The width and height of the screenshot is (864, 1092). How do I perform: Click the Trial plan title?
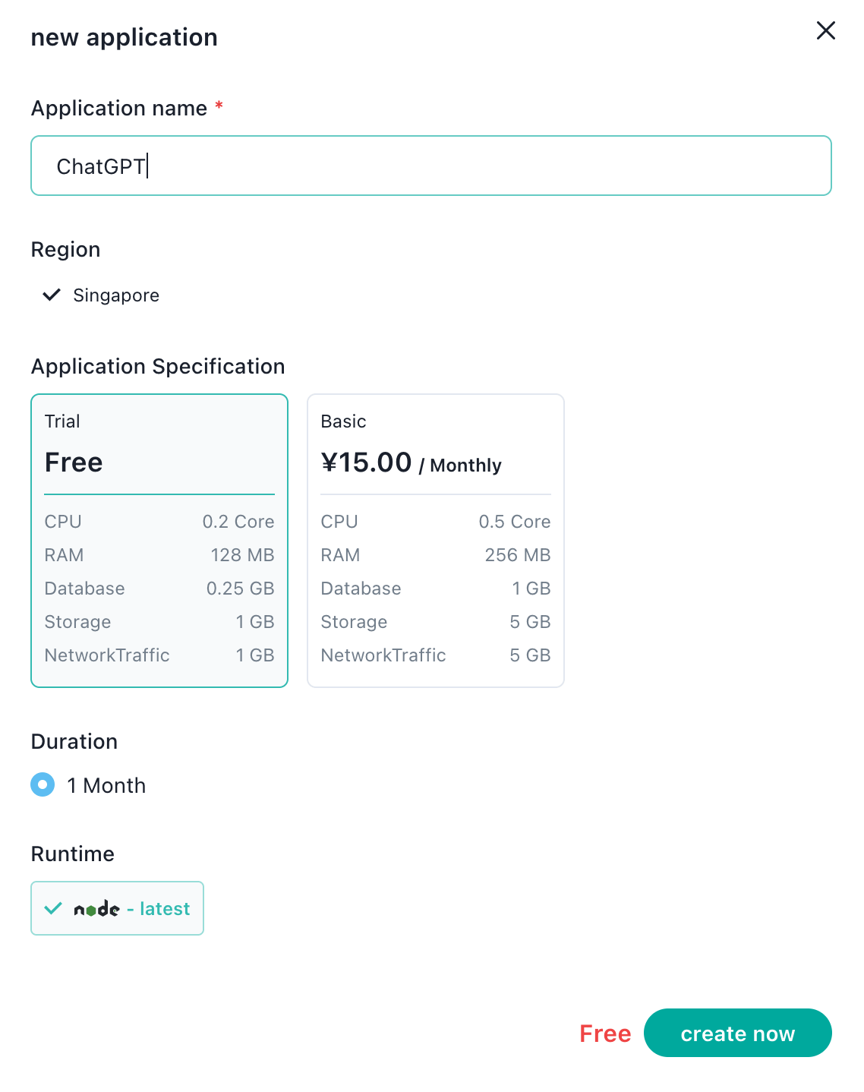click(62, 421)
